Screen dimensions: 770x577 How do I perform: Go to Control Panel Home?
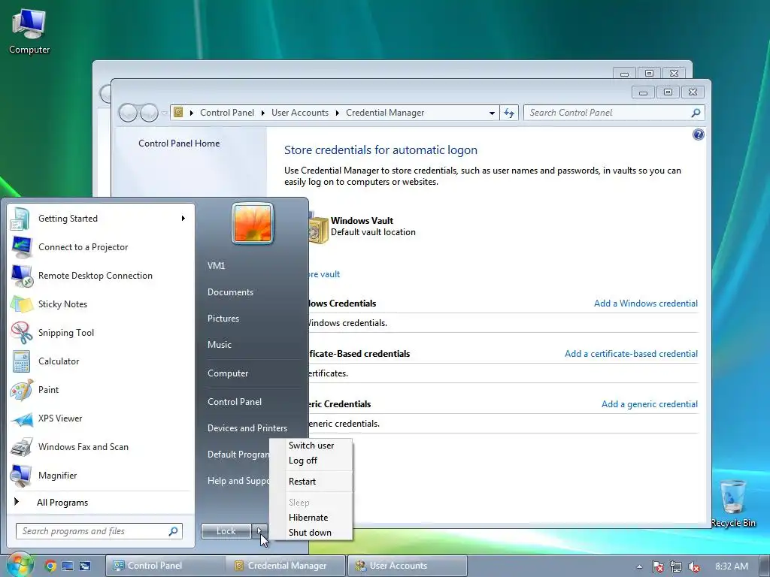pyautogui.click(x=179, y=143)
